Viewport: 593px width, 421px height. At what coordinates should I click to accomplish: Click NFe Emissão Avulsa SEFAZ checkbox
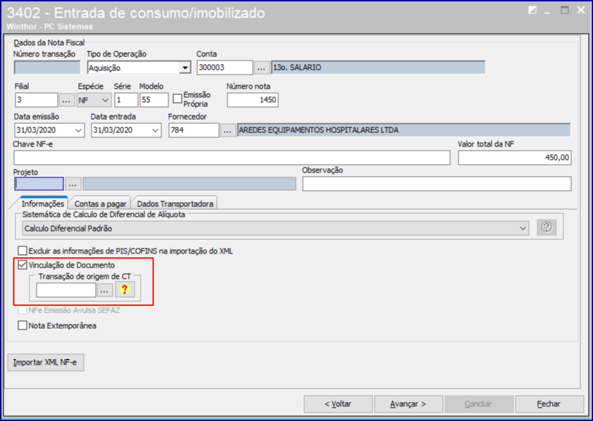(x=23, y=310)
